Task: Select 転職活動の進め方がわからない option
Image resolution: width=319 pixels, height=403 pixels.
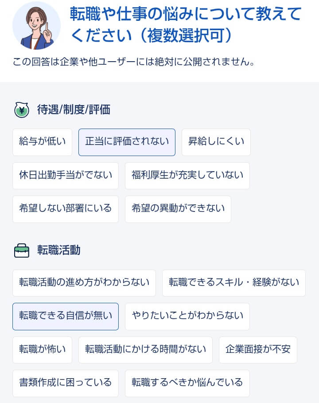Action: click(x=84, y=283)
